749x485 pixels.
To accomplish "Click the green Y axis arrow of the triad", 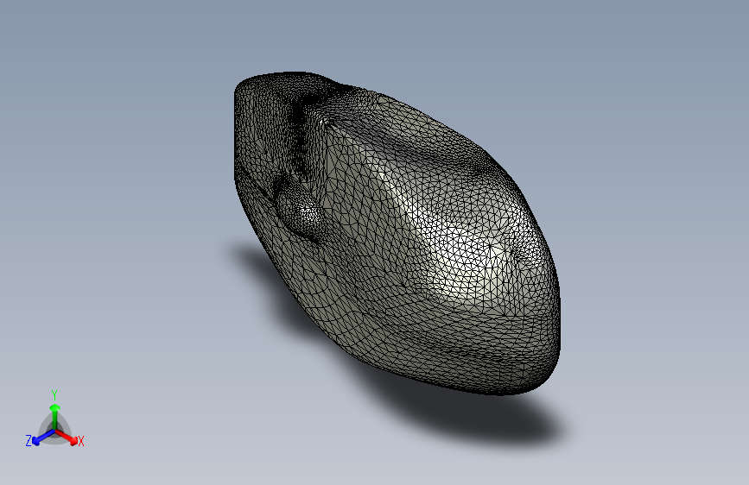I will pyautogui.click(x=55, y=416).
